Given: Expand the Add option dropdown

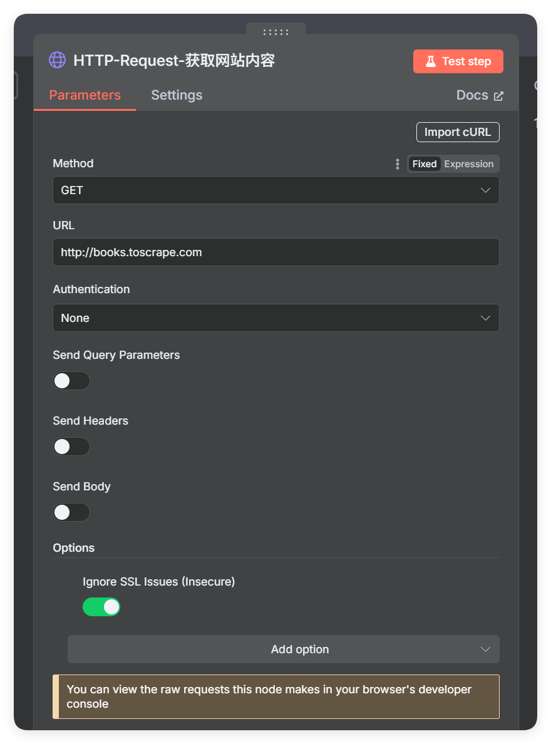Looking at the screenshot, I should coord(284,649).
